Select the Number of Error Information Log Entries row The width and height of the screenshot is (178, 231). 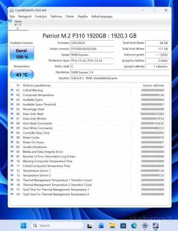87,156
